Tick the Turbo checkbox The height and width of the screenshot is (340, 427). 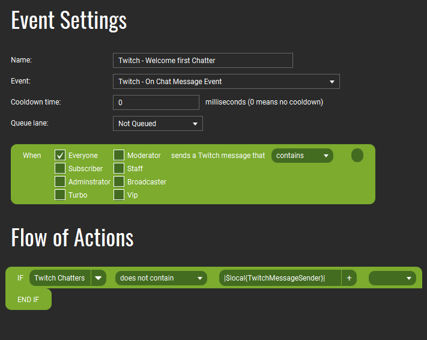pos(60,195)
